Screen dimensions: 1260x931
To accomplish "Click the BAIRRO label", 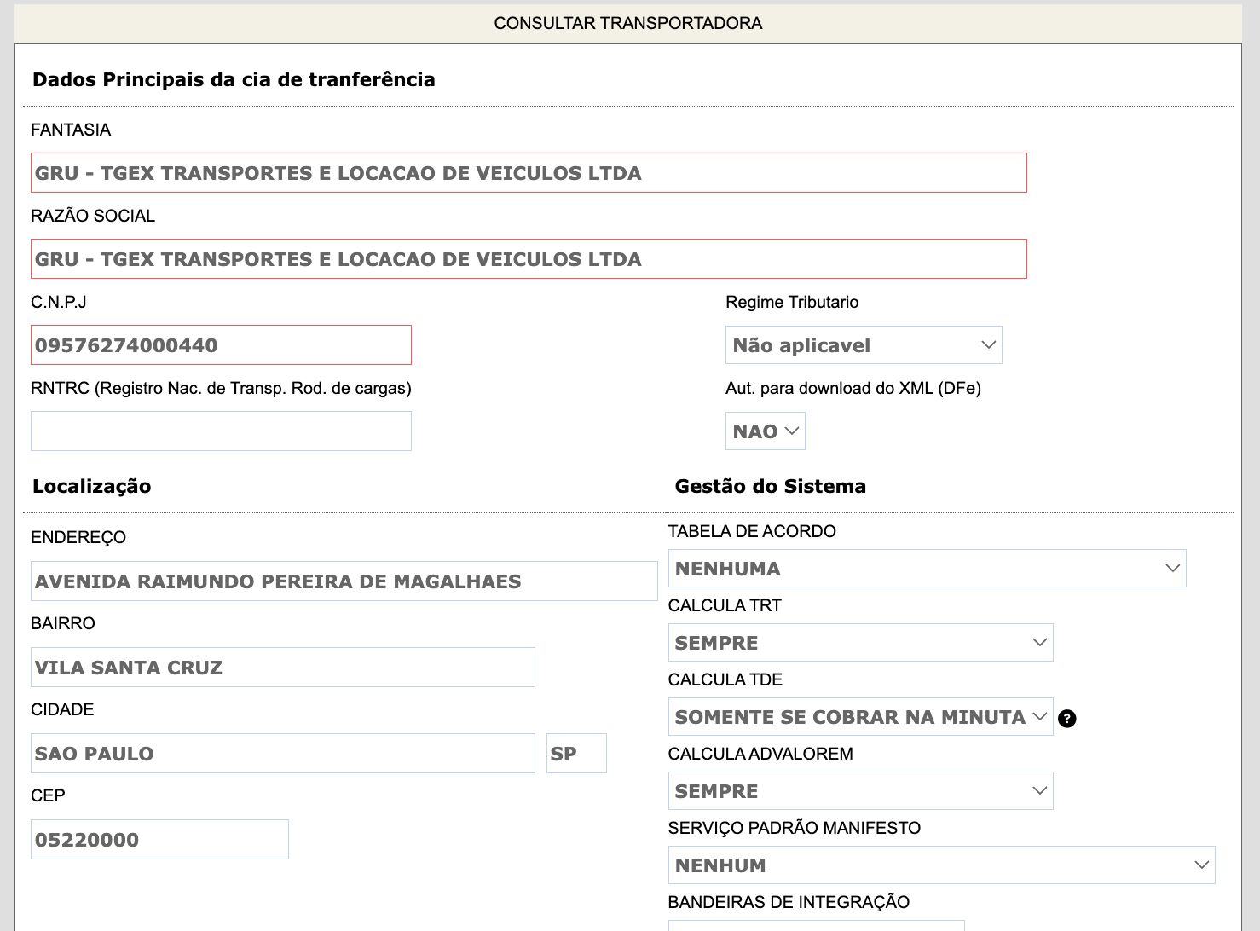I will [x=63, y=623].
